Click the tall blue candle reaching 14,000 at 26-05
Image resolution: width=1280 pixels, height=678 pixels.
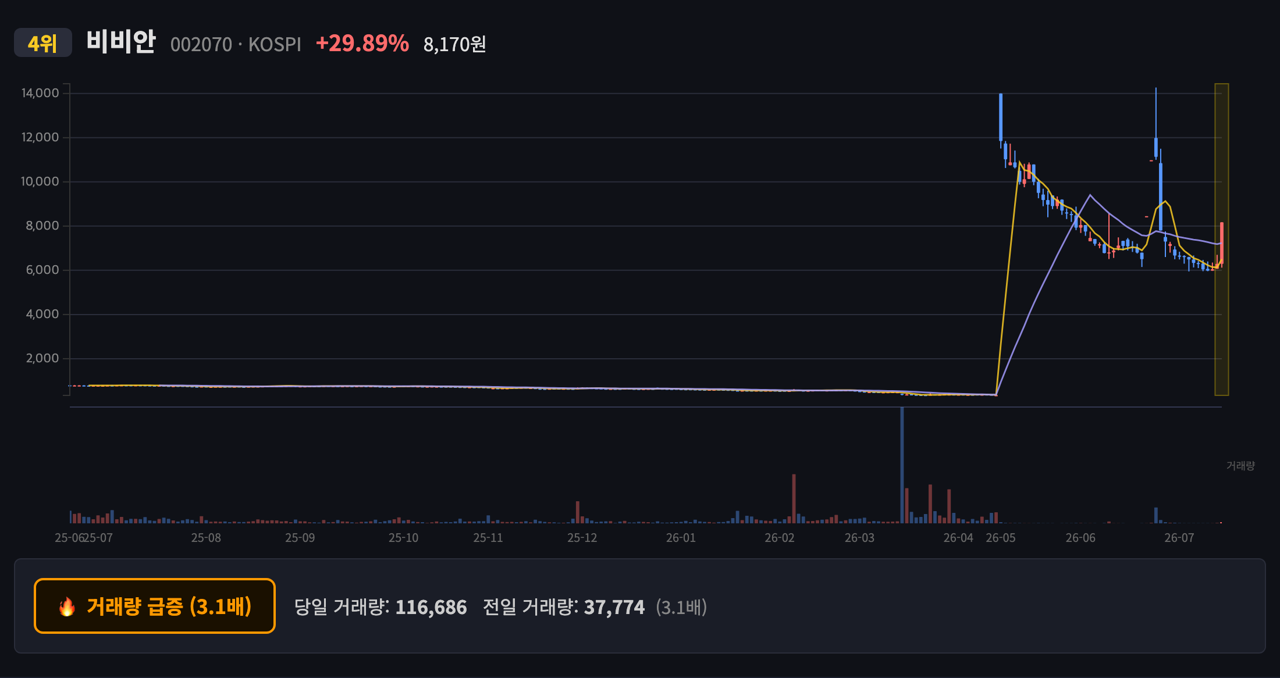pyautogui.click(x=1001, y=117)
